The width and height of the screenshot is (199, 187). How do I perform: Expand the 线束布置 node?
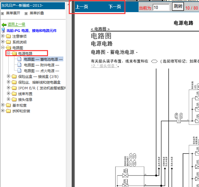tap(9, 93)
